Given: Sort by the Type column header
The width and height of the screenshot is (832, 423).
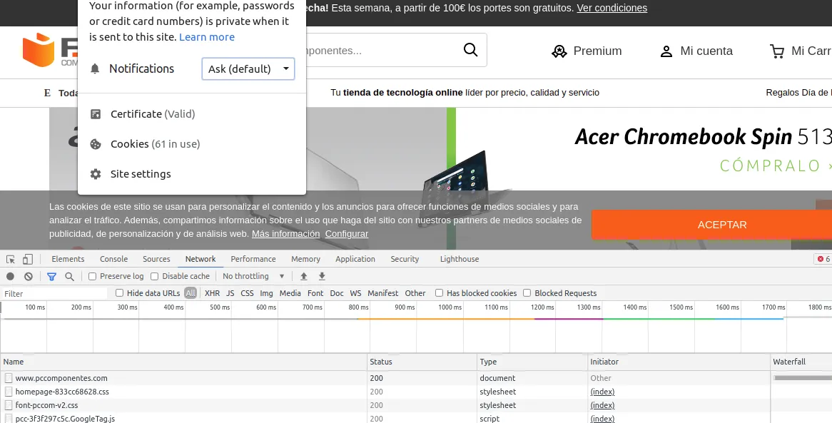Looking at the screenshot, I should pos(532,362).
